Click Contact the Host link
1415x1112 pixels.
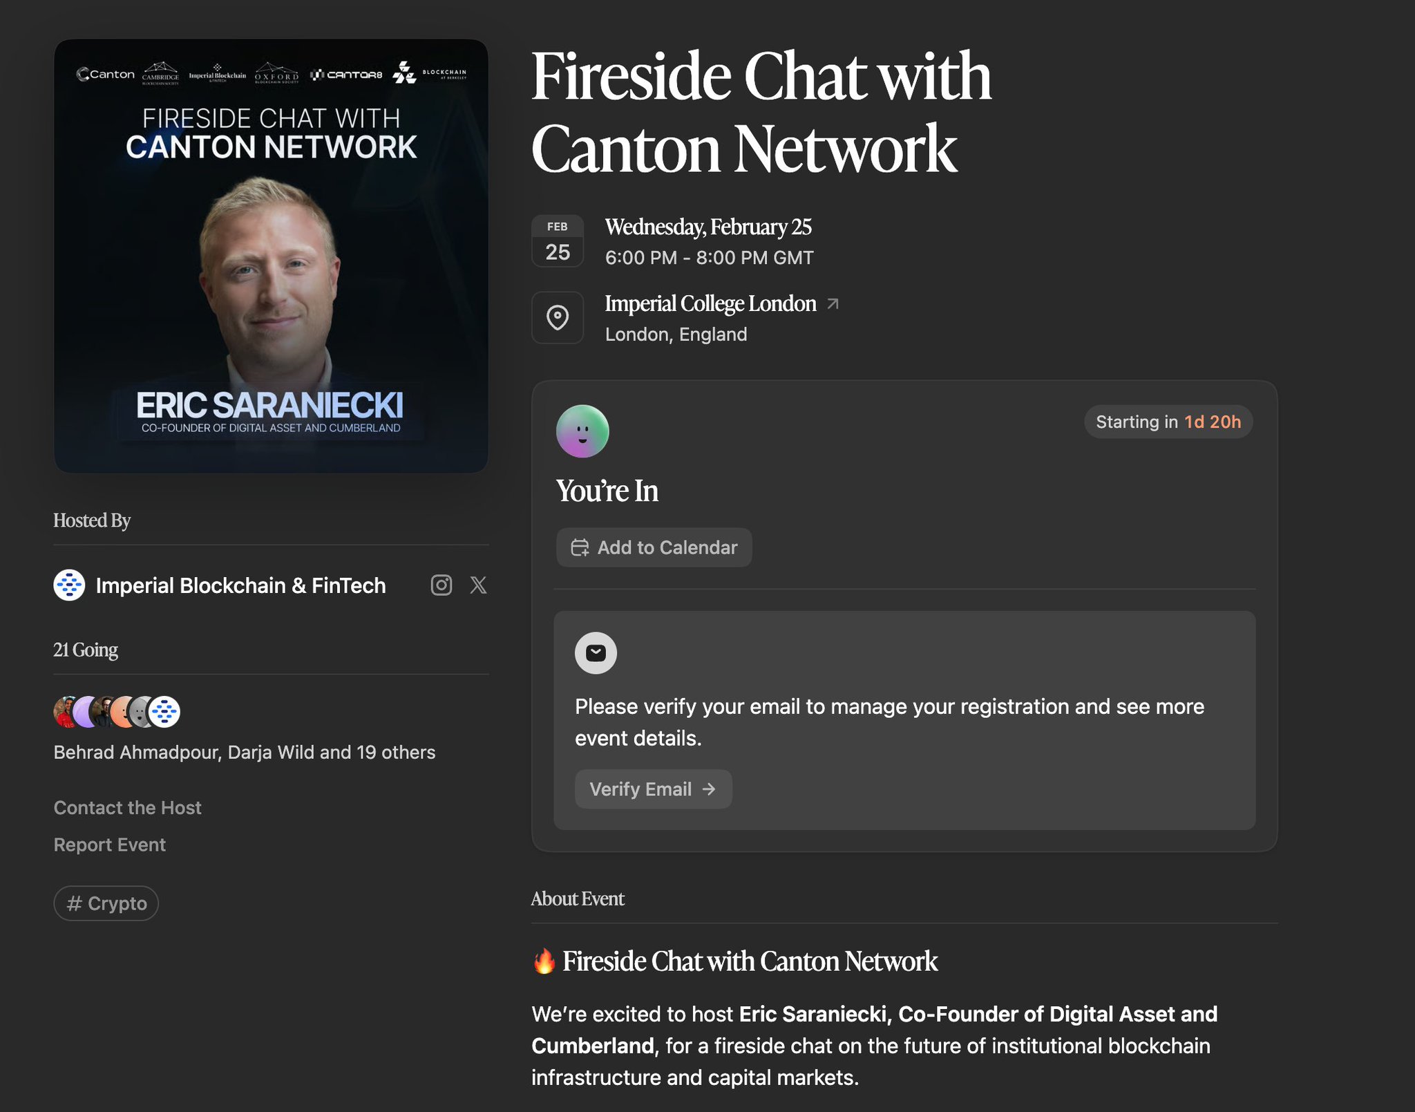click(x=128, y=807)
